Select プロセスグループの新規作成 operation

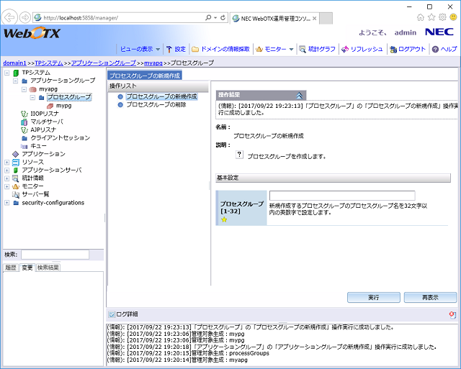pyautogui.click(x=161, y=96)
